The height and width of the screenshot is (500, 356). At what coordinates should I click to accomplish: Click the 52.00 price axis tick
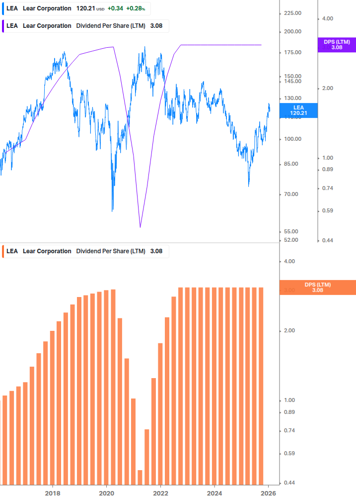tap(291, 240)
